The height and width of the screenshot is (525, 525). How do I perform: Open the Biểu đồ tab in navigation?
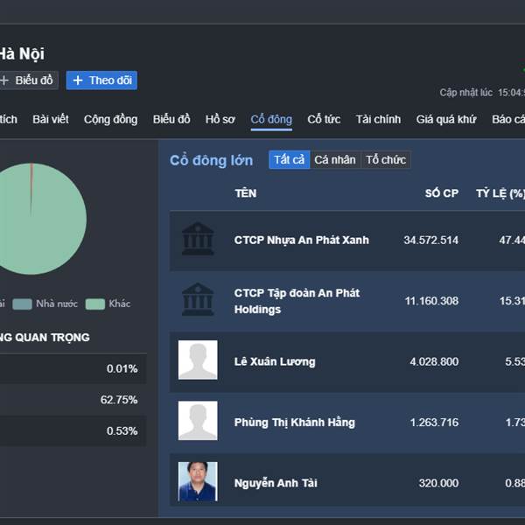coord(171,119)
